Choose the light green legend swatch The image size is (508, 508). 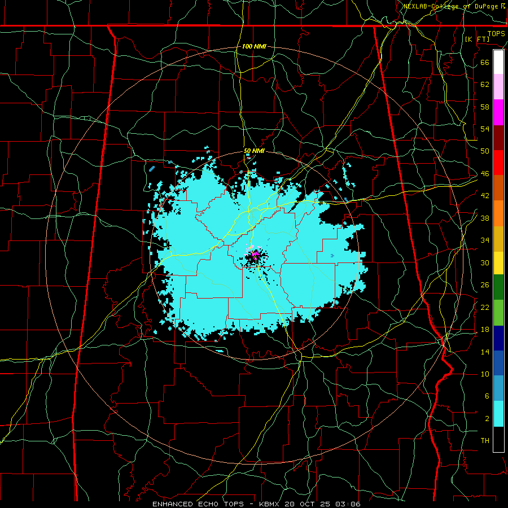coord(498,313)
